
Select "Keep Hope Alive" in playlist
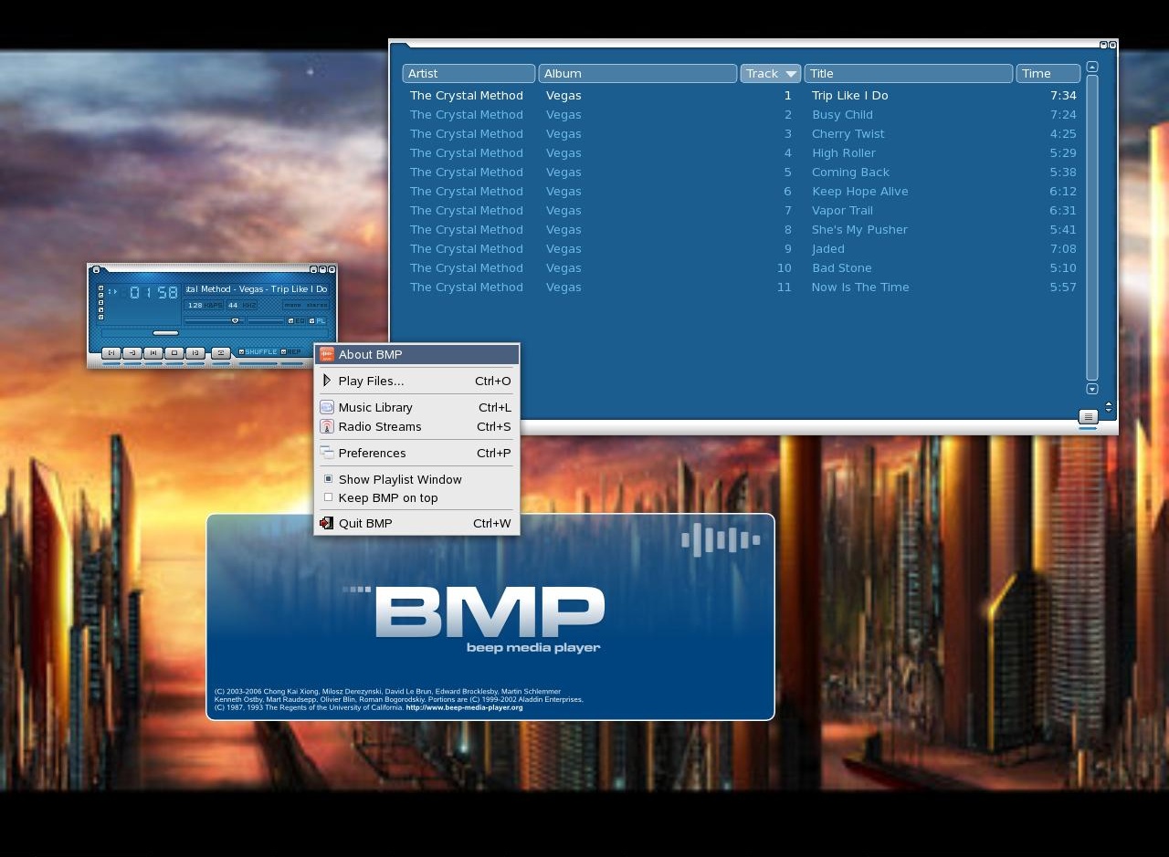(859, 191)
